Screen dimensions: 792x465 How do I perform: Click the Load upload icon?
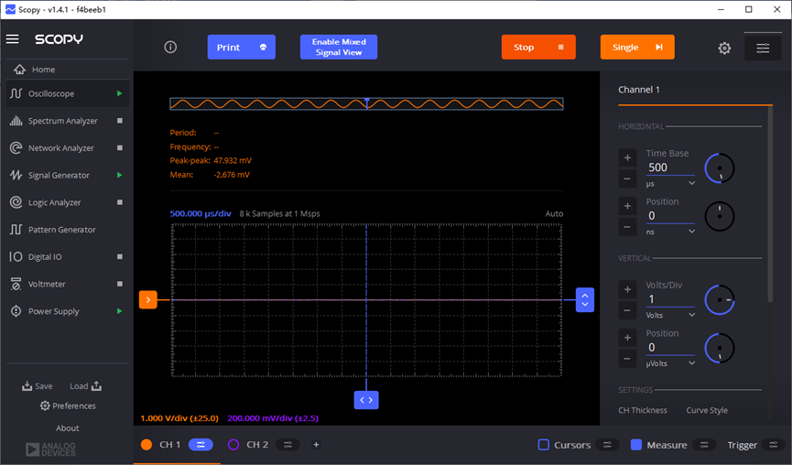point(96,386)
